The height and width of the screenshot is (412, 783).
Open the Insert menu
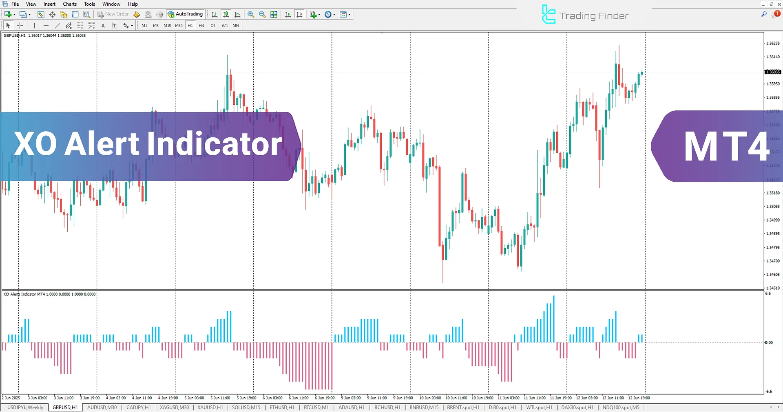(x=49, y=4)
